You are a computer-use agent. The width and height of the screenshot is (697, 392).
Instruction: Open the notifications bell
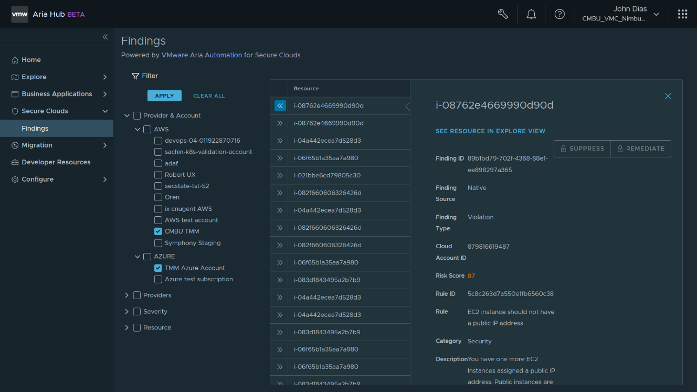coord(531,14)
